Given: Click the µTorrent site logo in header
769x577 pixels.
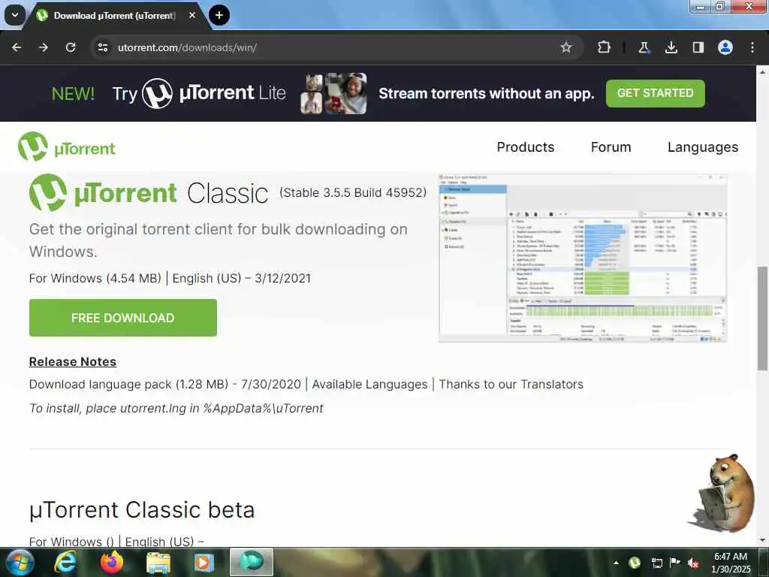Looking at the screenshot, I should pyautogui.click(x=67, y=147).
